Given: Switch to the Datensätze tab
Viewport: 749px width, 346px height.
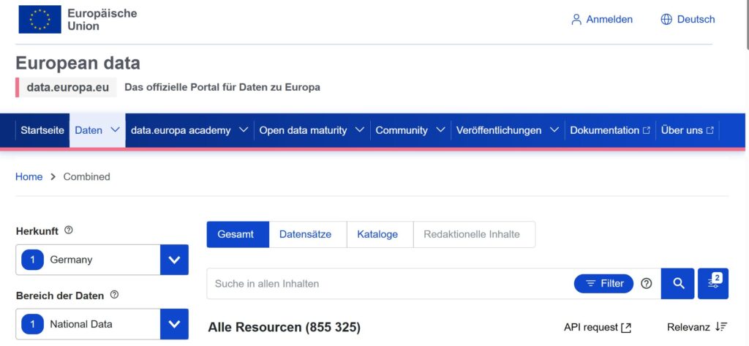Looking at the screenshot, I should 305,234.
